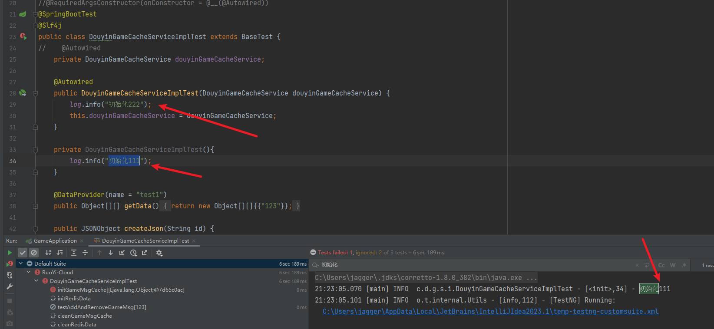Go to next failed test arrow
This screenshot has height=329, width=714.
tap(111, 253)
